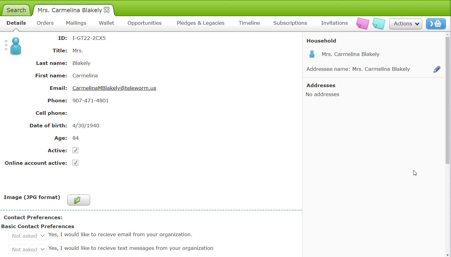The width and height of the screenshot is (451, 257).
Task: Click the large contact avatar icon
Action: tap(16, 46)
